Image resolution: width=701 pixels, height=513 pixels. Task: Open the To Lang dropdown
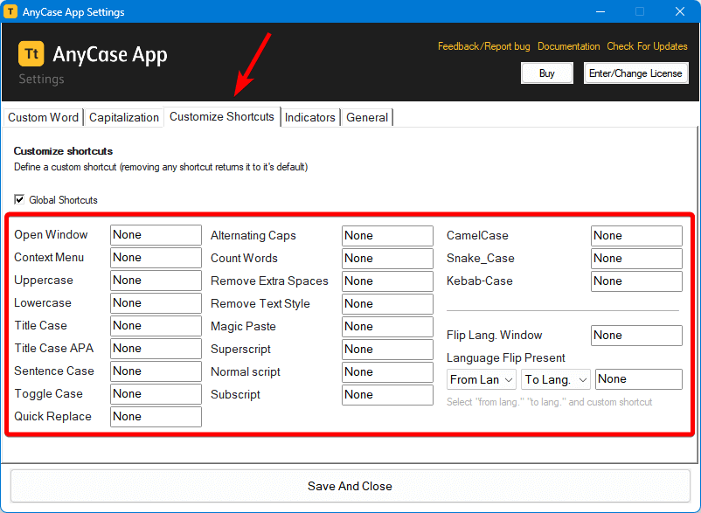pyautogui.click(x=556, y=379)
